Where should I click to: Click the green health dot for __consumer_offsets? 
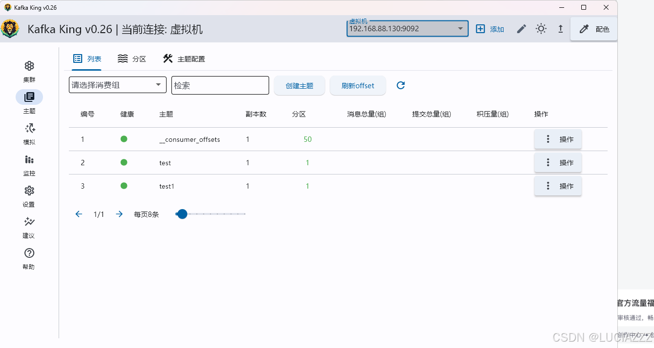click(124, 139)
